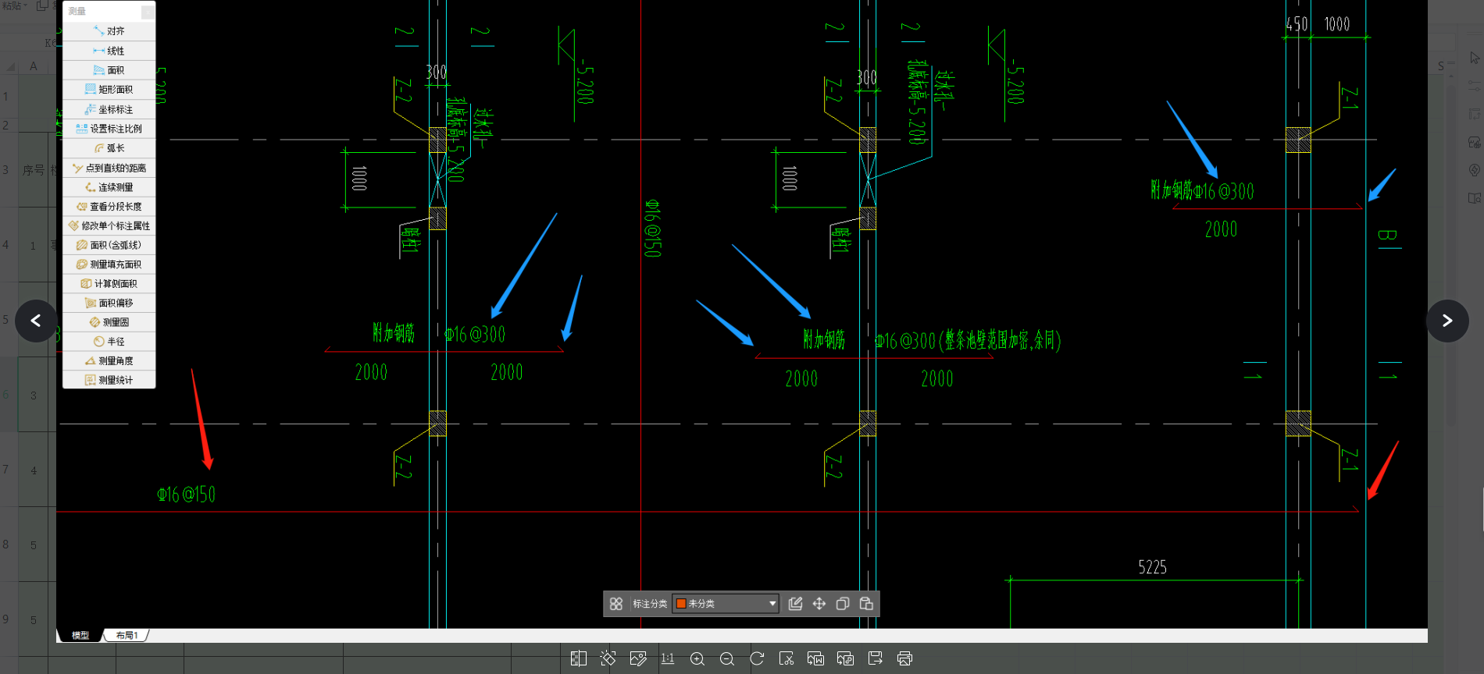The width and height of the screenshot is (1484, 674).
Task: Print the image with printer icon
Action: (x=904, y=658)
